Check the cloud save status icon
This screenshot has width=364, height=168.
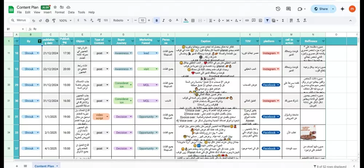[68, 7]
